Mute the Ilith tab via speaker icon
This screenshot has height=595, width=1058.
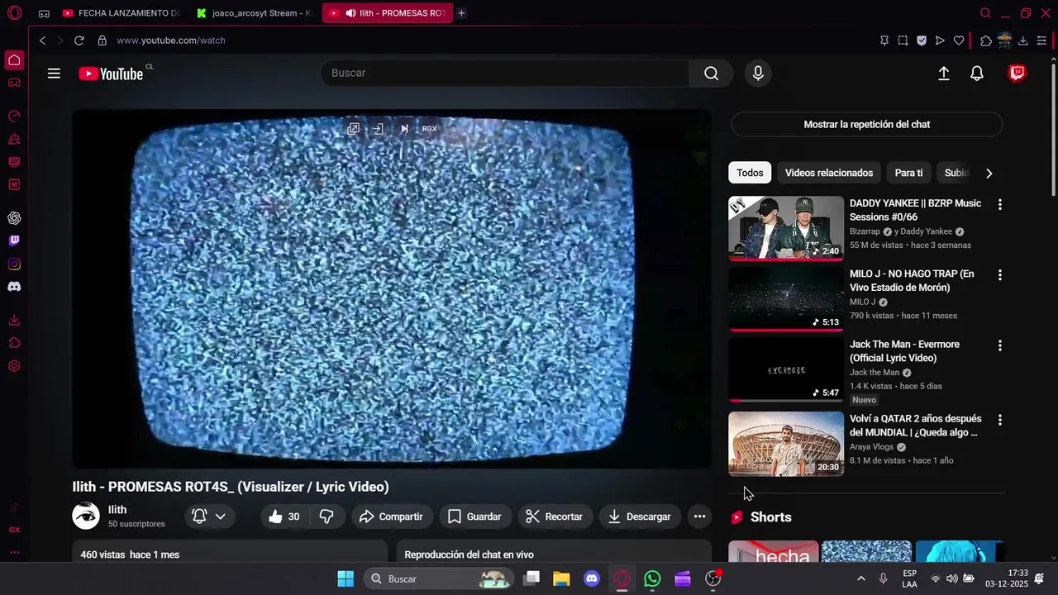pyautogui.click(x=350, y=13)
